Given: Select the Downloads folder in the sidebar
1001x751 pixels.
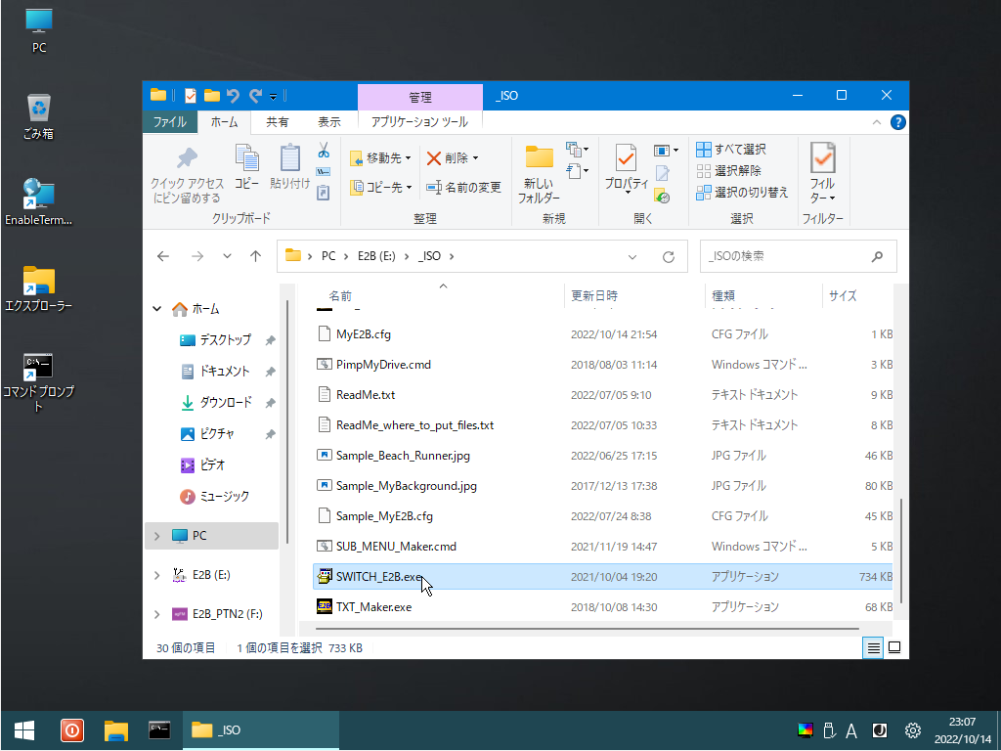Looking at the screenshot, I should [226, 402].
